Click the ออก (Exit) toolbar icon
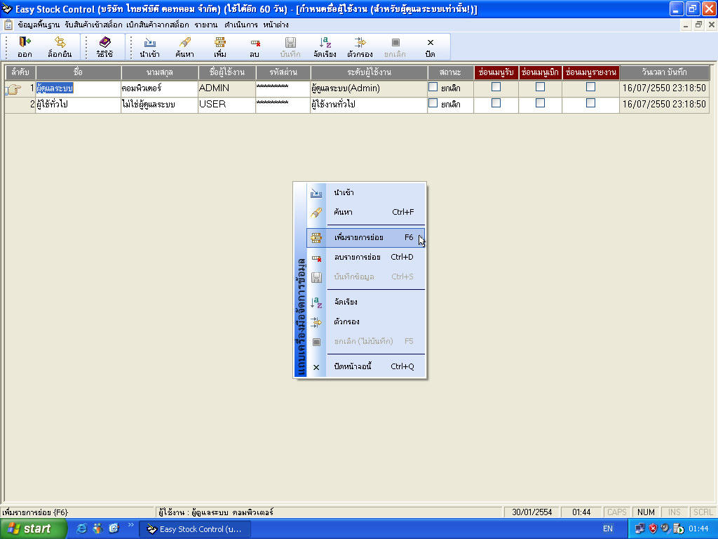The width and height of the screenshot is (718, 539). point(25,47)
